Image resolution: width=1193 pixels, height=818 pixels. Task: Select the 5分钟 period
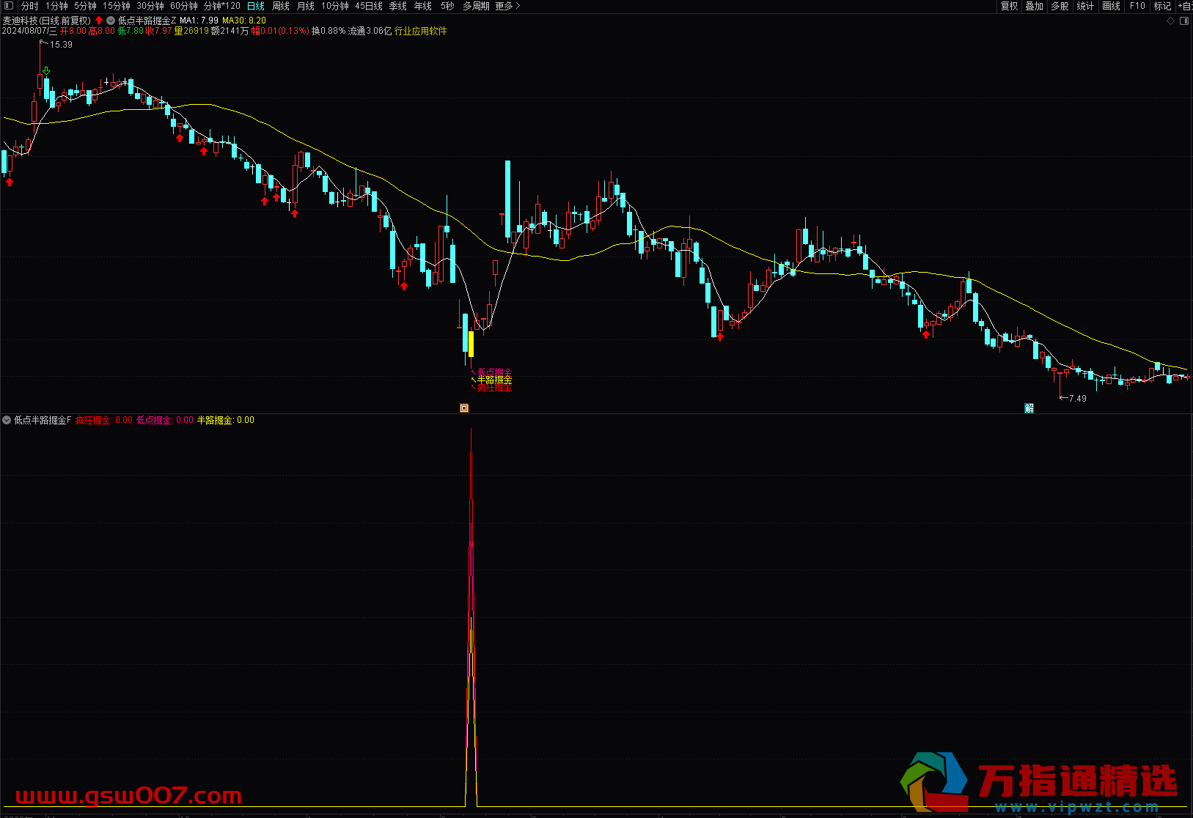point(85,6)
